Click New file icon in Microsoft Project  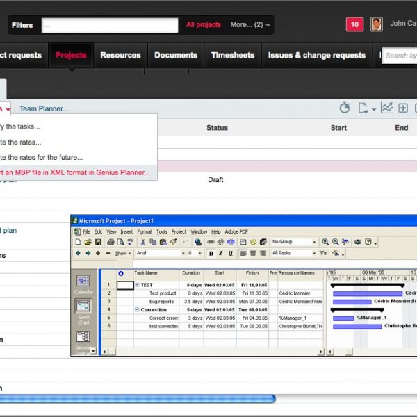(78, 242)
